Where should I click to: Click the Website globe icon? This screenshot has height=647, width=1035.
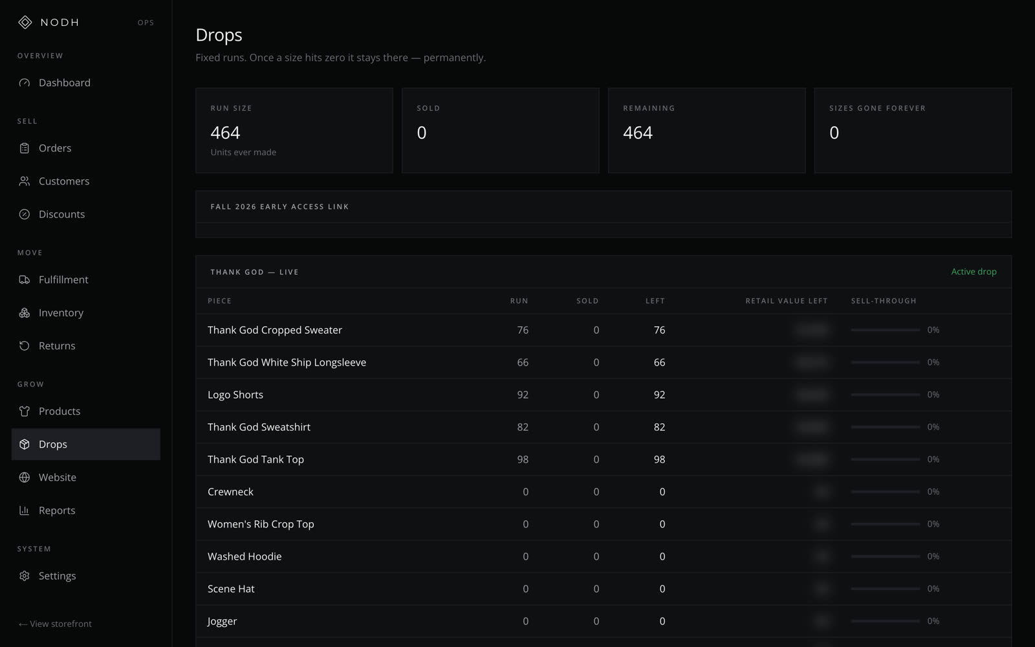tap(25, 477)
